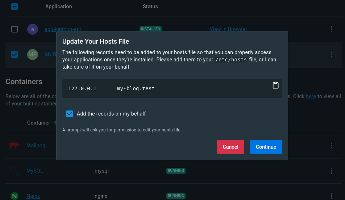Open options menu for MB application row
345x200 pixels.
coord(331,55)
